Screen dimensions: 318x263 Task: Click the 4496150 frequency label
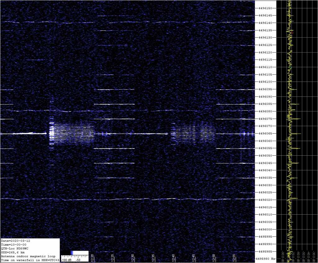tap(265, 8)
